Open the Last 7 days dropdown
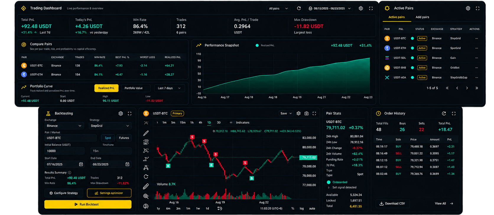This screenshot has height=215, width=494. (x=169, y=88)
